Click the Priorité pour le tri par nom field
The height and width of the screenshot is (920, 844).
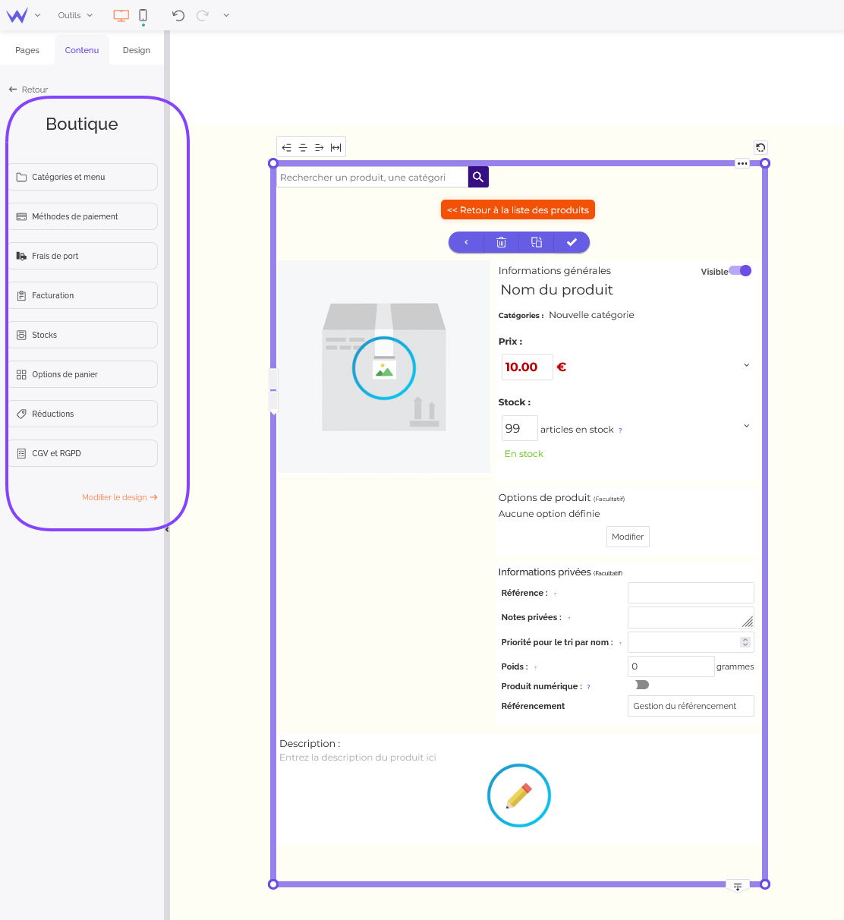tap(691, 642)
